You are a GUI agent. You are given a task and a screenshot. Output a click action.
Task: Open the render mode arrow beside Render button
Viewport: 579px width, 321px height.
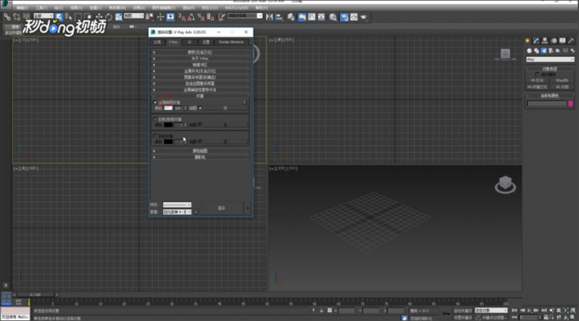(248, 208)
